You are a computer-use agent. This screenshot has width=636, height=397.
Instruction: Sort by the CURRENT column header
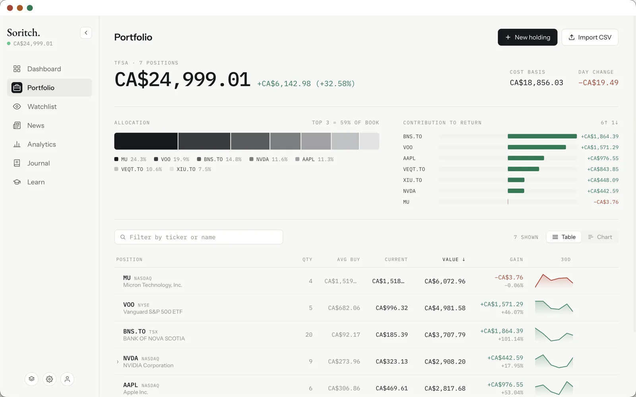[396, 260]
